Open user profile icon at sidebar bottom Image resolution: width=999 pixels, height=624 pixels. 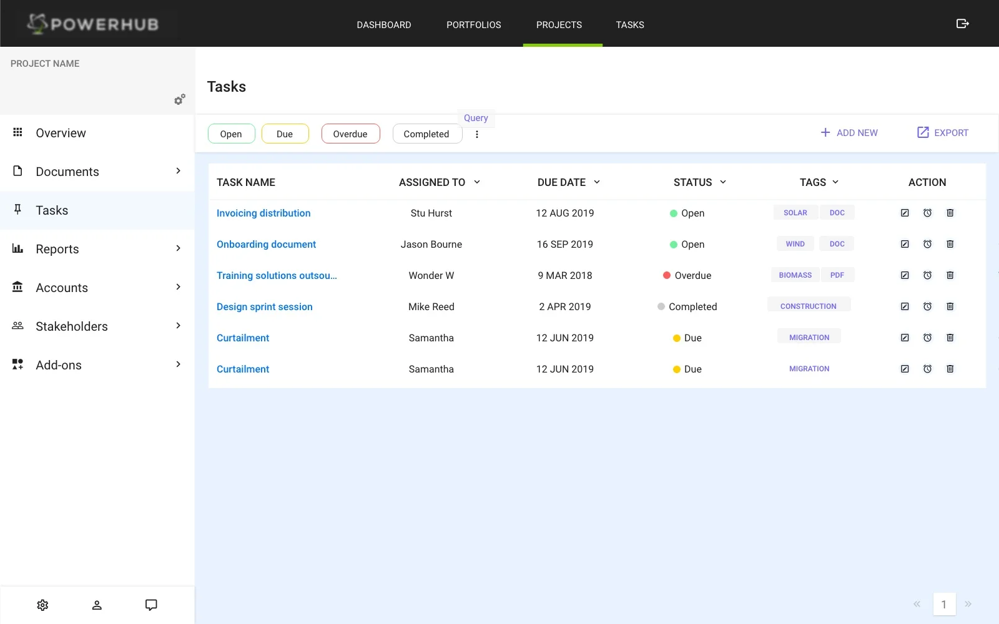(97, 605)
